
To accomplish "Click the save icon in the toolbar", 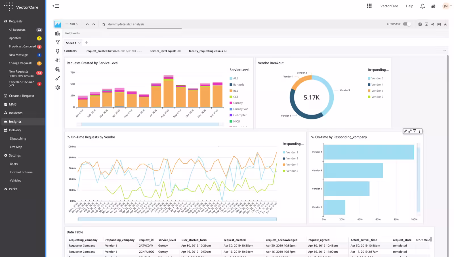I will pos(420,24).
